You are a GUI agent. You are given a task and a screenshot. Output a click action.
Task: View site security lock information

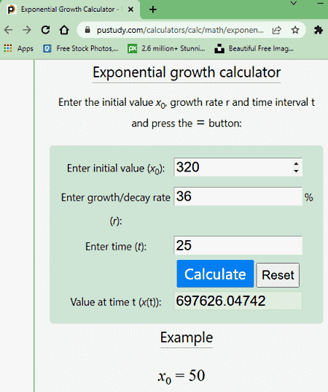click(x=87, y=30)
